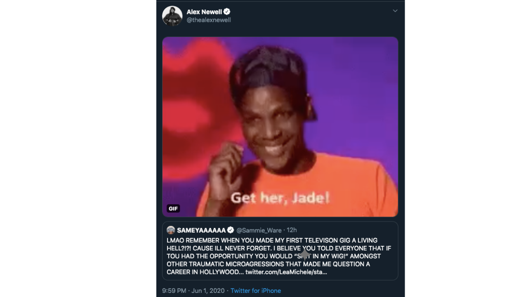Play the GIF of smiling man in cap
This screenshot has height=297, width=528.
pos(280,127)
